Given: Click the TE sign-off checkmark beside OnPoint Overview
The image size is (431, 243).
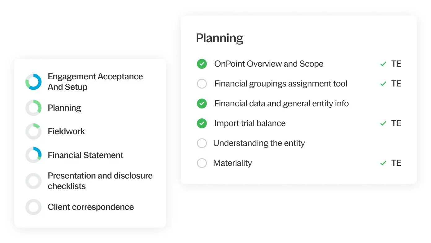Looking at the screenshot, I should 383,64.
